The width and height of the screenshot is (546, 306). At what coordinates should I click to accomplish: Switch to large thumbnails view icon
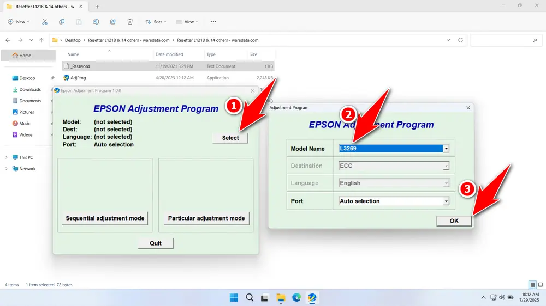click(541, 285)
